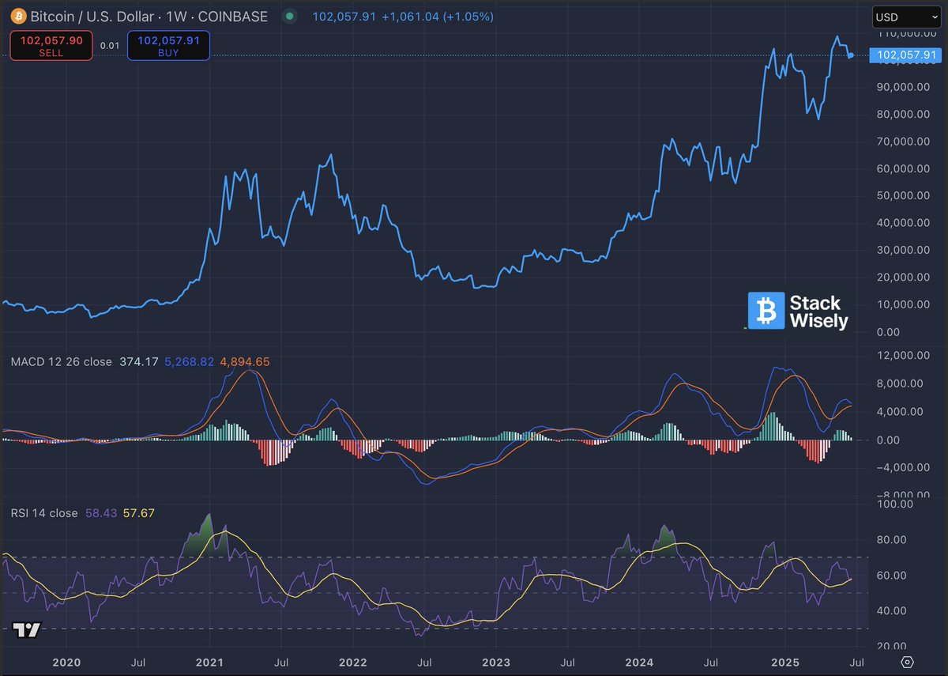The width and height of the screenshot is (948, 676).
Task: Click MACD signal value 4,894.65
Action: (x=244, y=361)
